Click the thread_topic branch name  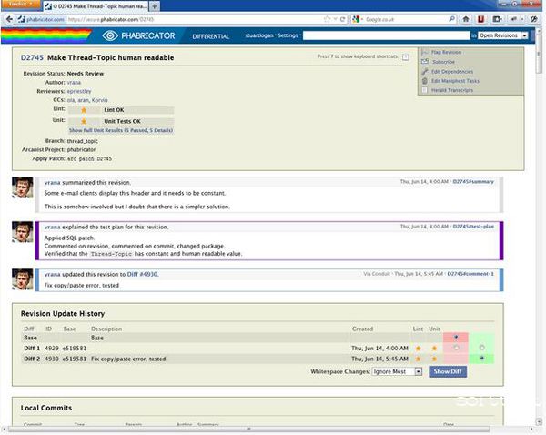coord(83,141)
